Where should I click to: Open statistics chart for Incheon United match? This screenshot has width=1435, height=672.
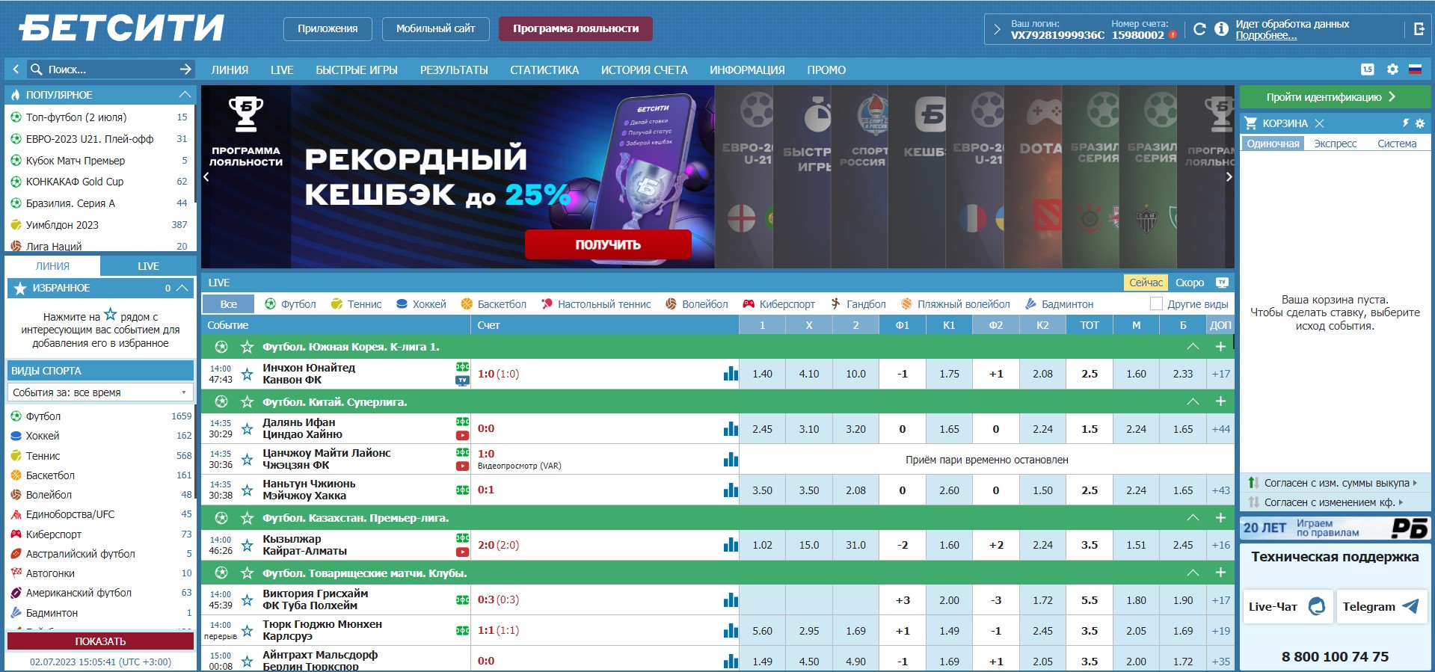coord(731,374)
